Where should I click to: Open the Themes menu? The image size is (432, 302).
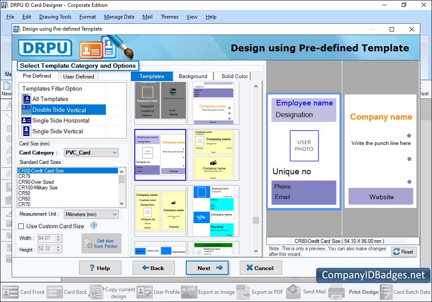pyautogui.click(x=169, y=17)
